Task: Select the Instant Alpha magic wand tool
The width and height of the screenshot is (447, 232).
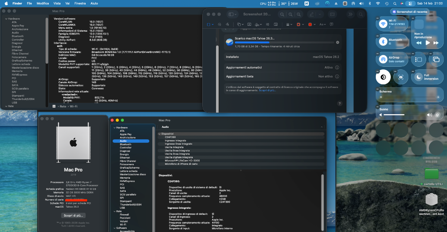Action: (220, 24)
